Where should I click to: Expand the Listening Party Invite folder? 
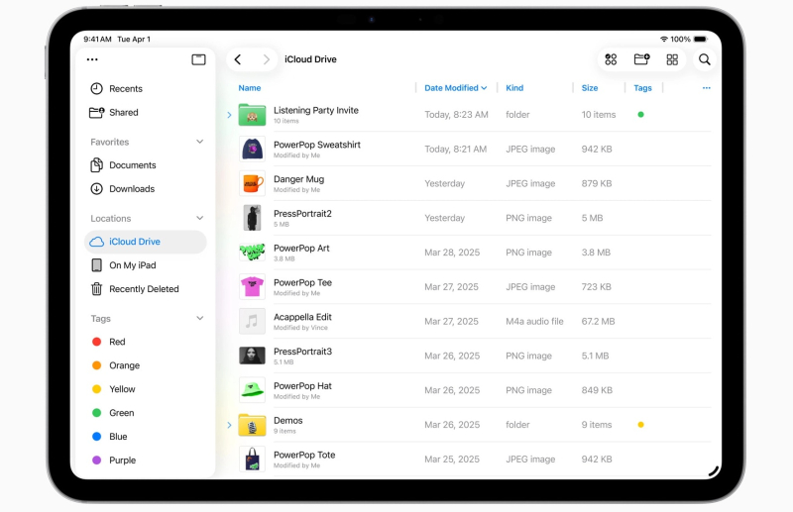pyautogui.click(x=230, y=115)
